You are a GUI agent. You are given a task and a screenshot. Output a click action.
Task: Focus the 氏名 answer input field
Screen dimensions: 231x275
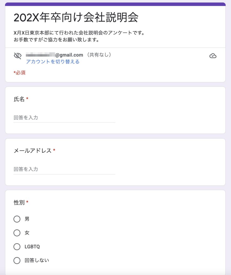(64, 118)
